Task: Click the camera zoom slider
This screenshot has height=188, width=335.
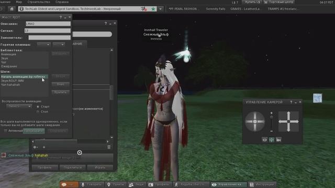Action: (x=271, y=122)
